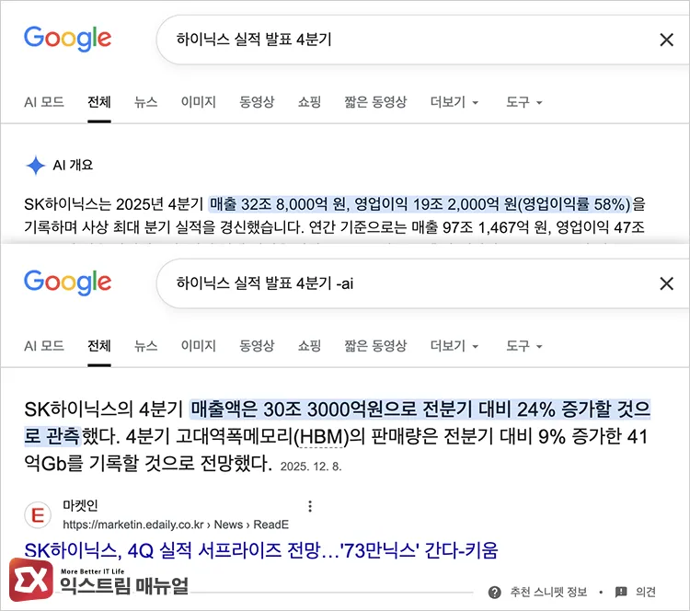Click the question mark icon for 추천 스니펫 정보
Screen dimensions: 690x611
(495, 593)
